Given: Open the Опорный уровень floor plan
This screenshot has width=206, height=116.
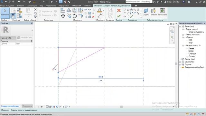Looking at the screenshot, I should [196, 32].
